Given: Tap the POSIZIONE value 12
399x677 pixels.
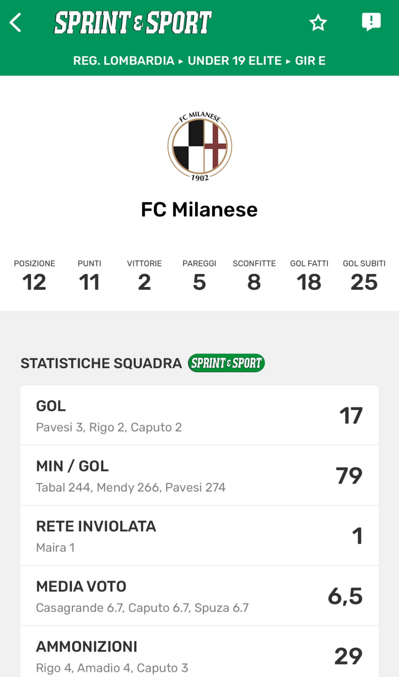Looking at the screenshot, I should [34, 282].
